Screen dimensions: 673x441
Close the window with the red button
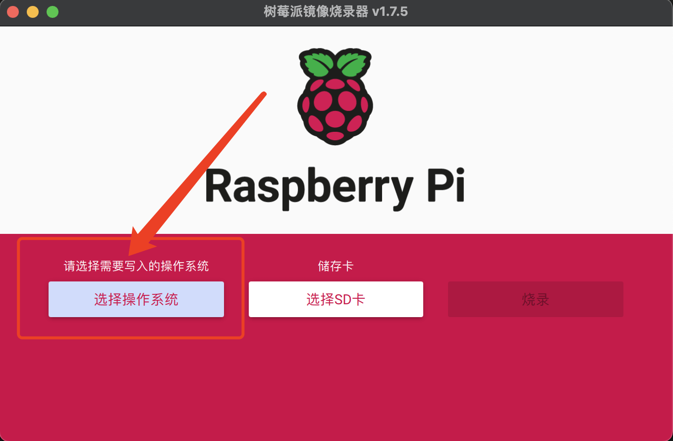[13, 12]
